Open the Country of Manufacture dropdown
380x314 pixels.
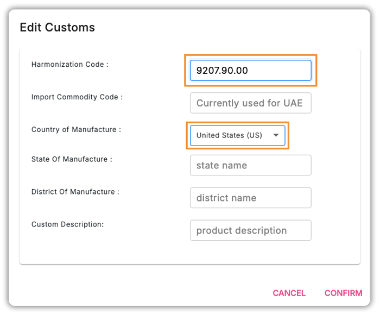pyautogui.click(x=238, y=135)
